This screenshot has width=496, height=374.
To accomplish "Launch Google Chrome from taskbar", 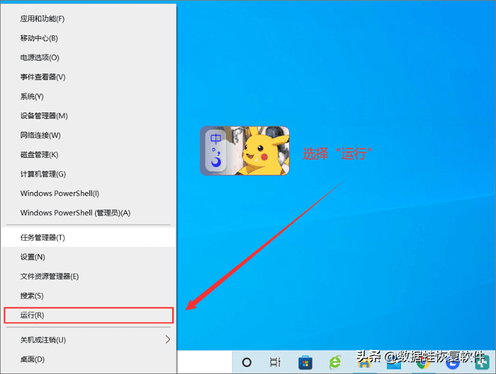I will coord(422,363).
